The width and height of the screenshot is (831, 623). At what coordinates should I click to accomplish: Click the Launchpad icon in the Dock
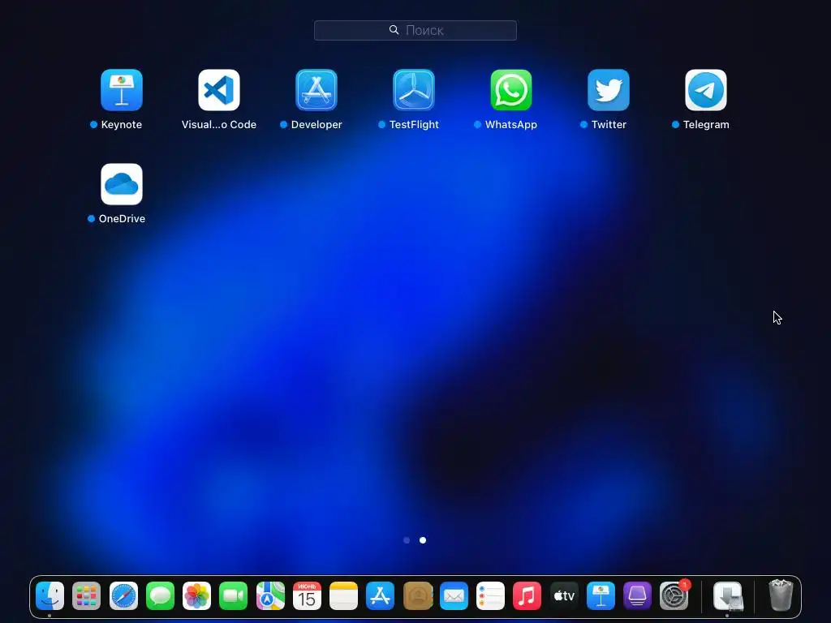(x=86, y=596)
